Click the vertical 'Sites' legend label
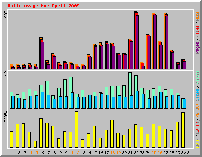This screenshot has height=157, width=202. click(198, 95)
